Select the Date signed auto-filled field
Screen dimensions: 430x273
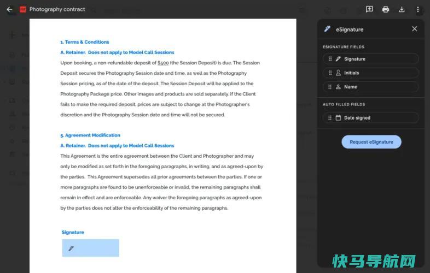(371, 118)
